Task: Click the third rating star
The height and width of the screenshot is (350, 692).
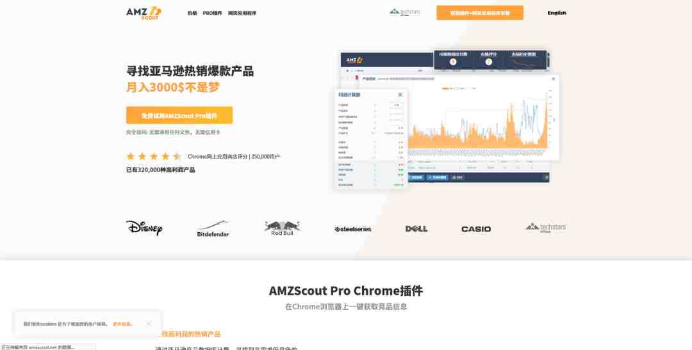Action: tap(154, 156)
